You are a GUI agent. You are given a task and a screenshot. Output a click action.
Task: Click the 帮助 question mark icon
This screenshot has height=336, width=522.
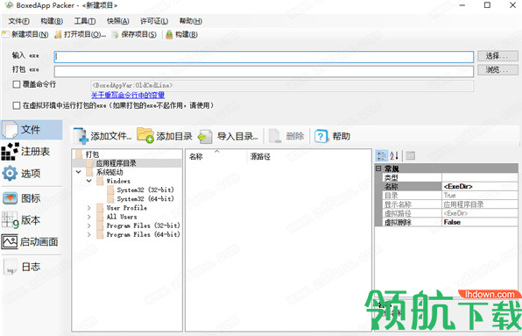pos(321,136)
